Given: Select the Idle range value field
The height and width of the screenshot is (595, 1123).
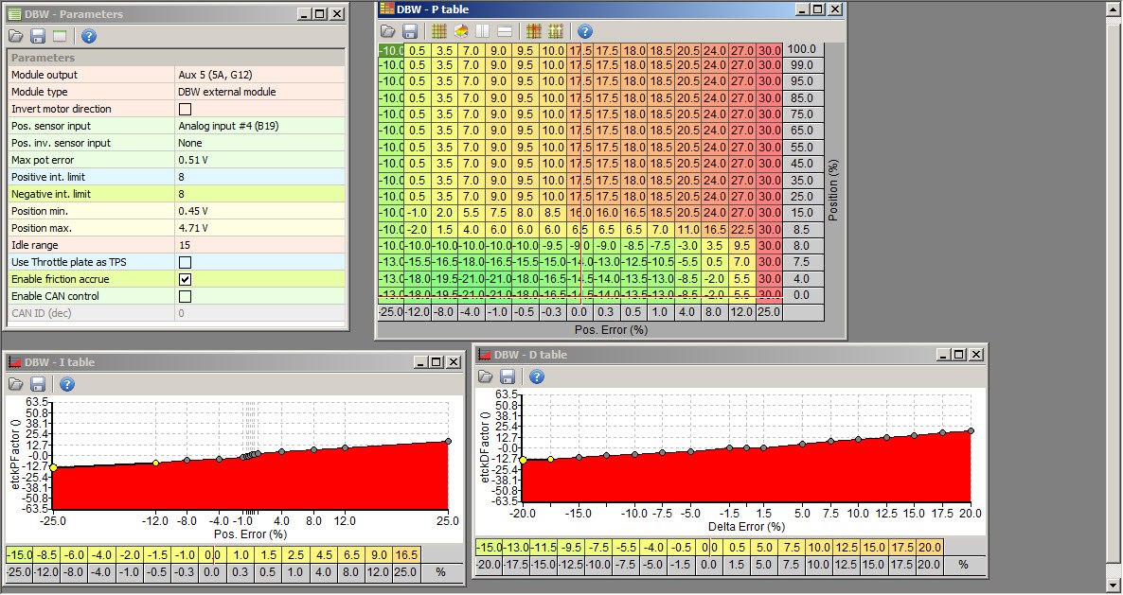Looking at the screenshot, I should coord(260,245).
